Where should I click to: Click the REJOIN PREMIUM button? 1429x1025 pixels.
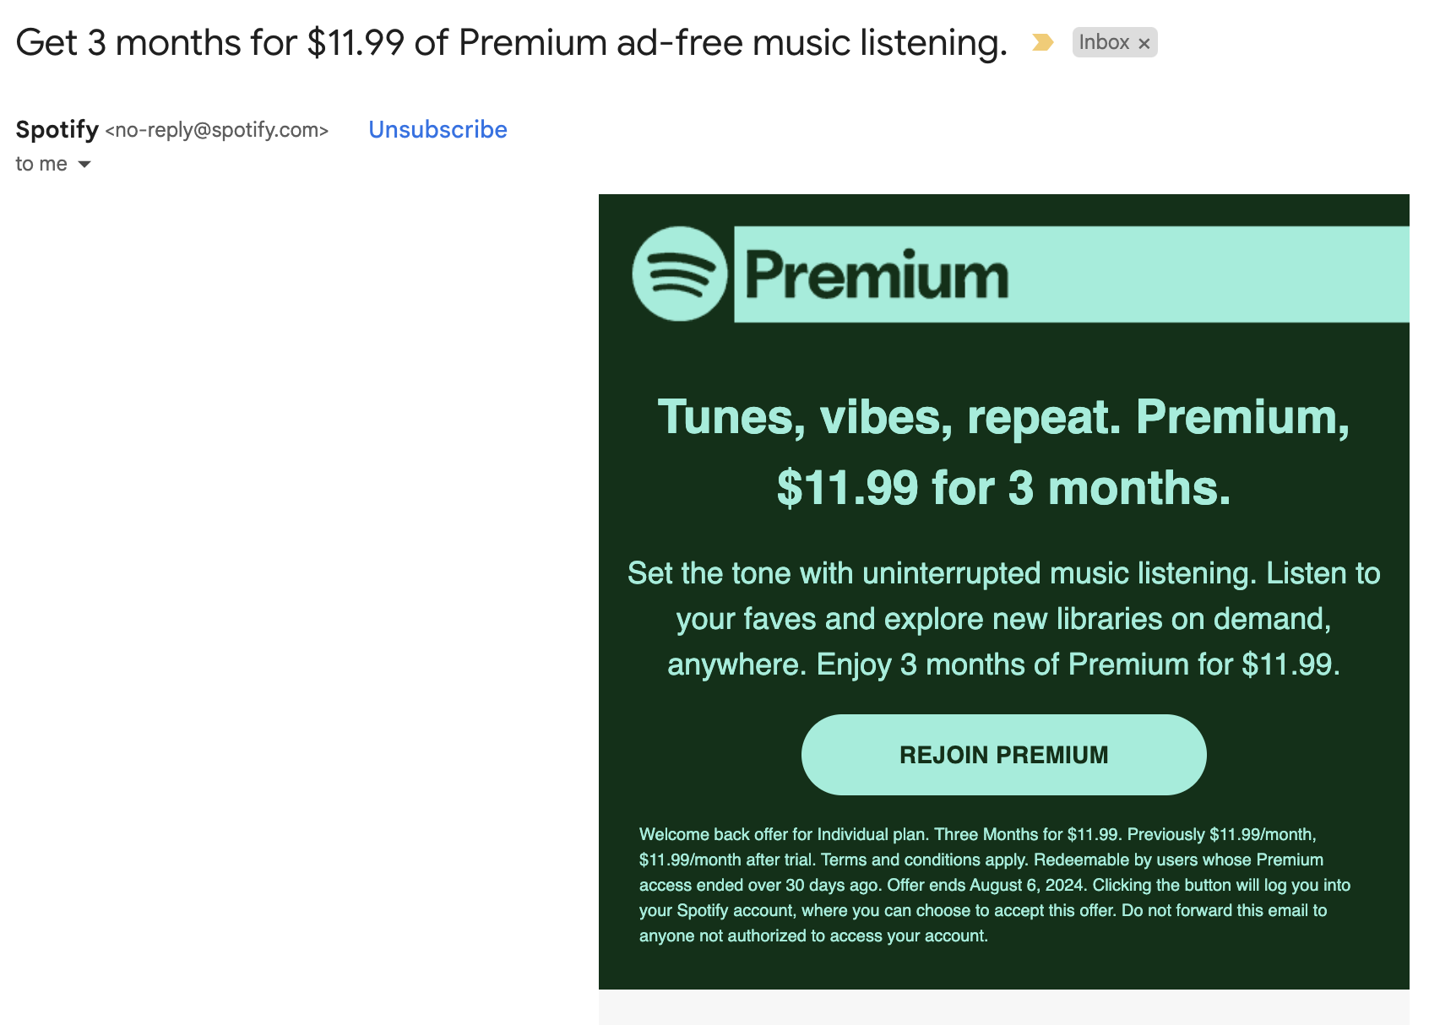click(1003, 755)
